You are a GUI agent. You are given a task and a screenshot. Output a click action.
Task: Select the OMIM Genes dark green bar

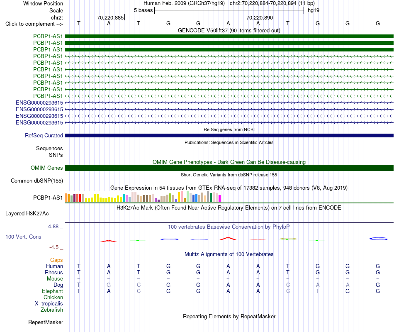pyautogui.click(x=229, y=168)
